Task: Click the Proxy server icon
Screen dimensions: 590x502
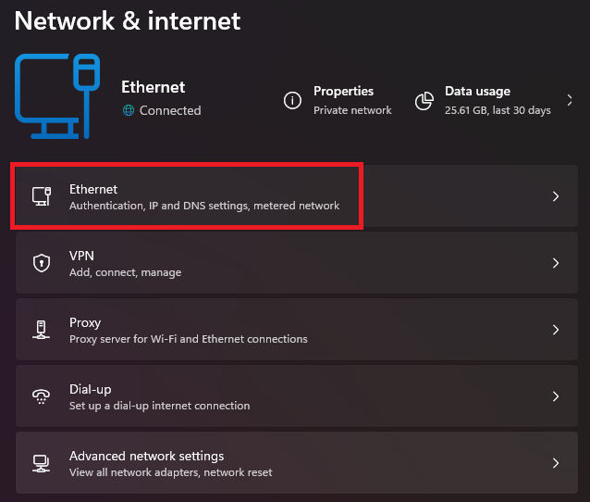Action: [x=41, y=330]
